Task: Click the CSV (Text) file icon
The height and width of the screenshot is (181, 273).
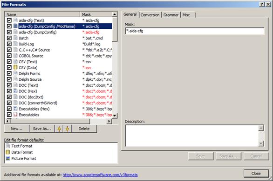Action: pyautogui.click(x=15, y=62)
